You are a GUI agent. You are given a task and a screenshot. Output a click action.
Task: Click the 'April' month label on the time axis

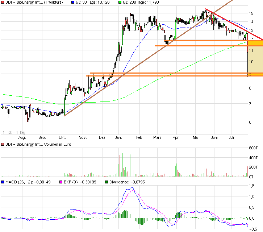click(177, 138)
